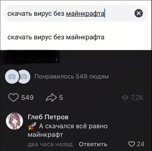152x151 pixels.
Task: Like Глеб Петров's comment with the heart icon
Action: tap(131, 144)
